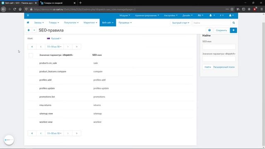Go back using the browser back arrow
The width and height of the screenshot is (265, 149).
point(3,9)
